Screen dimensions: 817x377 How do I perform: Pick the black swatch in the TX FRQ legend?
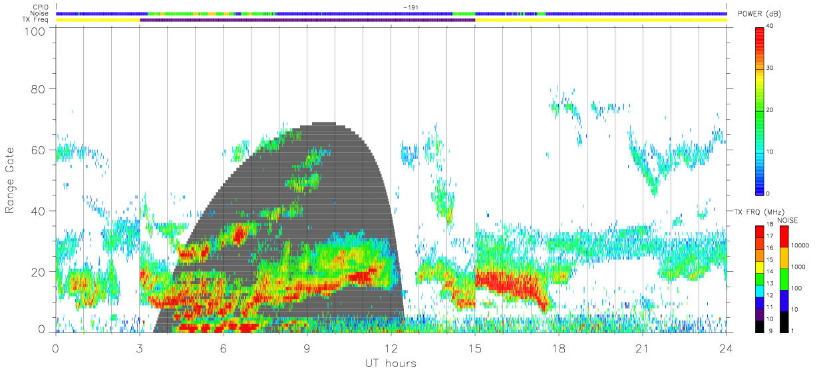tap(760, 326)
